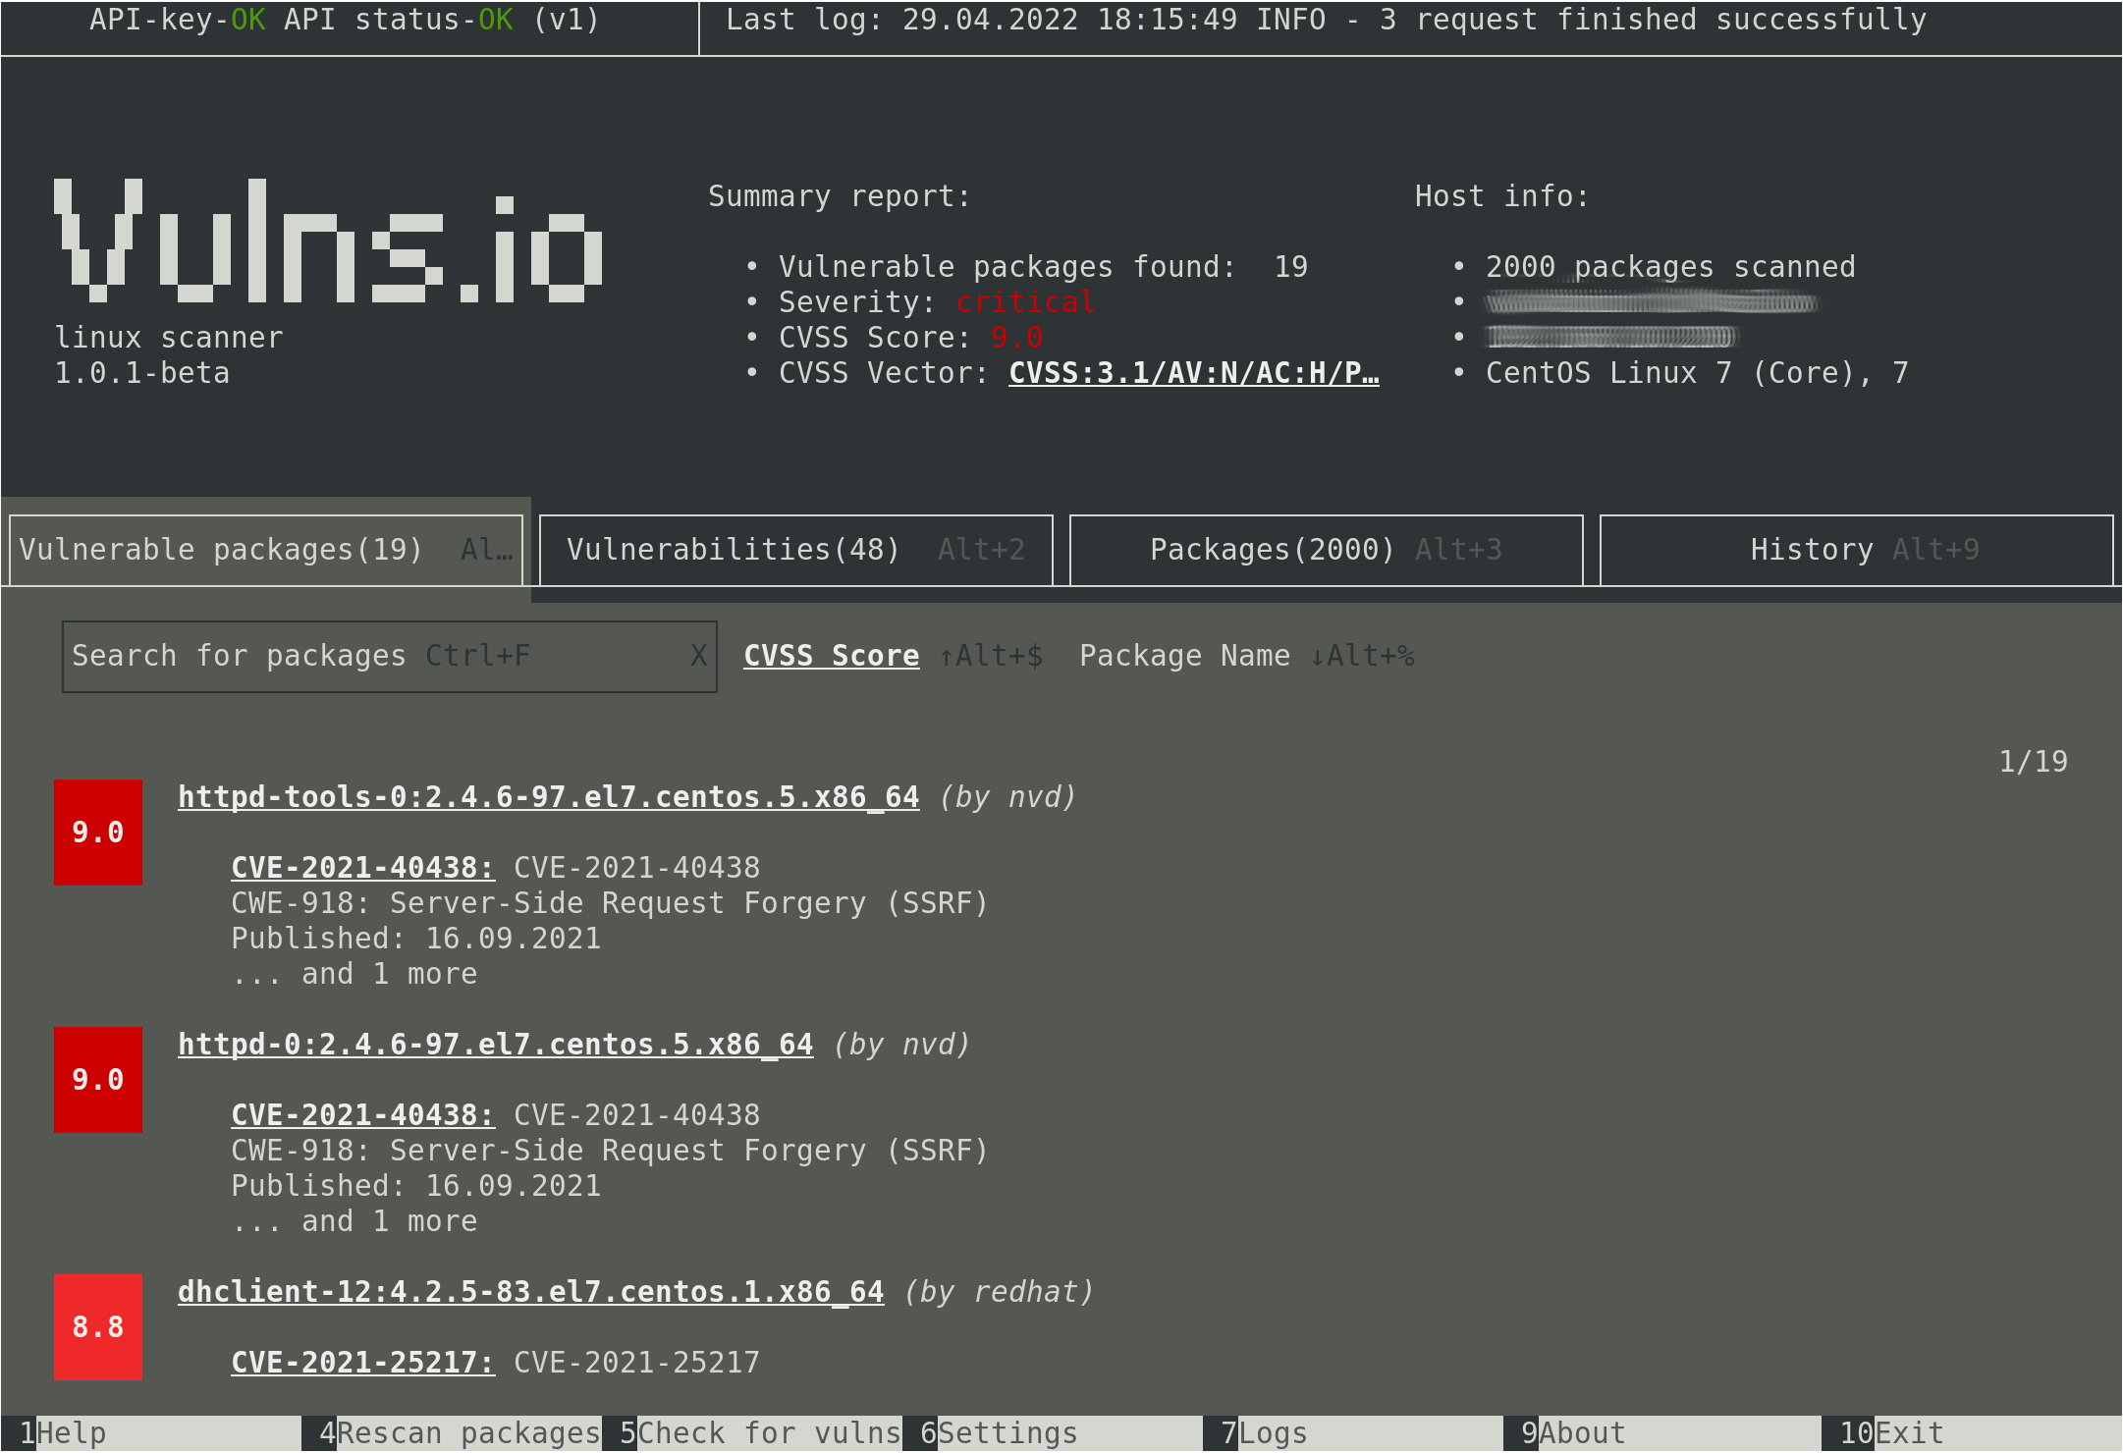Image resolution: width=2123 pixels, height=1453 pixels.
Task: Open the Vulnerable packages(19) tab
Action: (266, 550)
